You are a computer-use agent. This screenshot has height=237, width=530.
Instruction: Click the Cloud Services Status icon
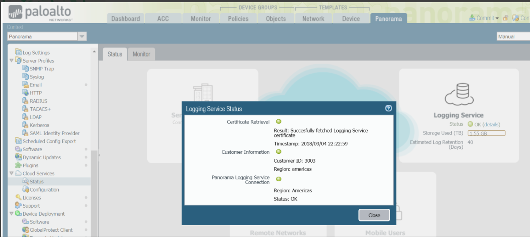click(x=25, y=181)
